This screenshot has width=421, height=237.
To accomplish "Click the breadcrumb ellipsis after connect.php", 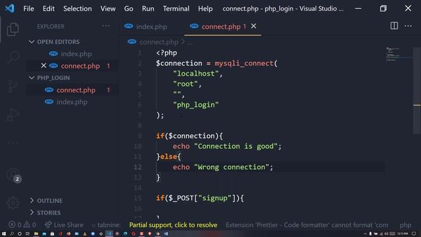I will pos(189,42).
